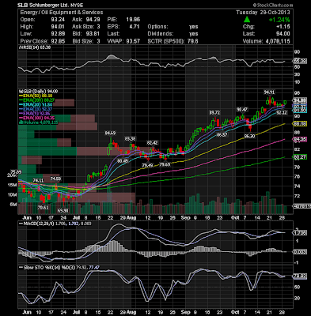Click the 94.91 peak price label
Screen dimensions: 311x316
pos(269,92)
